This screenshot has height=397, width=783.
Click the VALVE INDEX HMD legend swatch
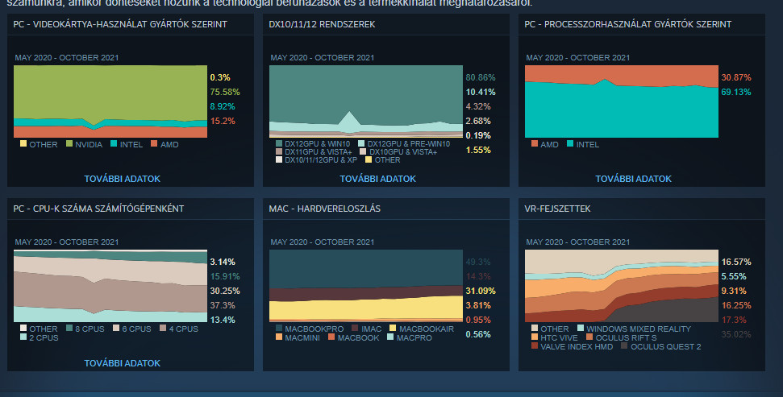535,346
